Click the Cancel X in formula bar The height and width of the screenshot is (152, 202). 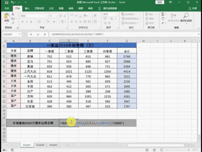tap(31, 35)
